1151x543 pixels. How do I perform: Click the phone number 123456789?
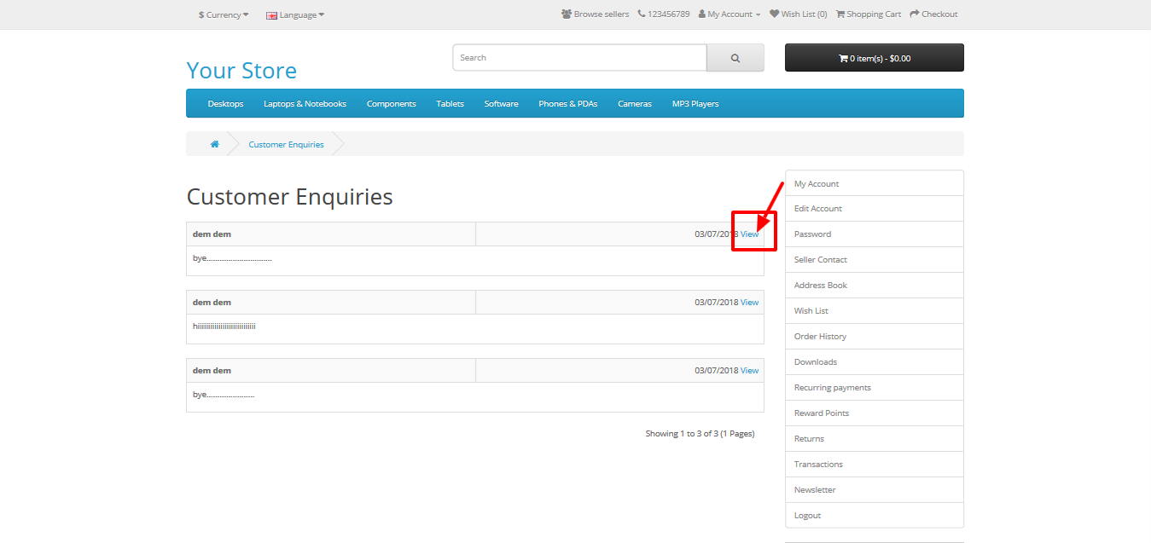tap(664, 14)
